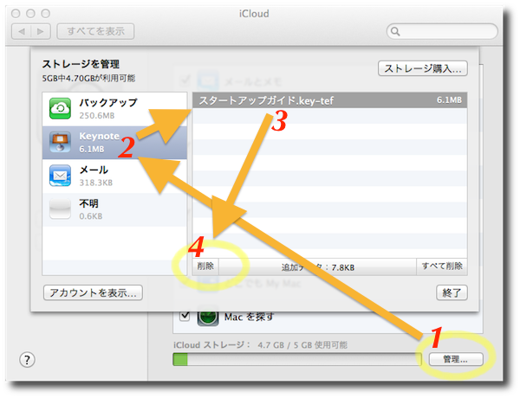Click the アカウントを表示... button
Viewport: 520px width, 398px height.
[94, 292]
